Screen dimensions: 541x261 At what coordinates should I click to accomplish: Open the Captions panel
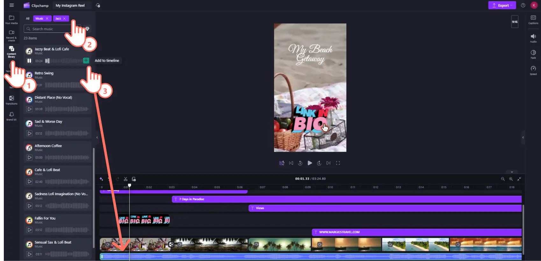point(533,20)
